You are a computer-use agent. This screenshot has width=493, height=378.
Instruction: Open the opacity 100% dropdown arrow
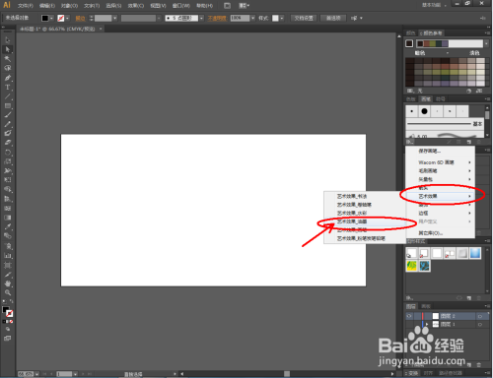pos(252,19)
